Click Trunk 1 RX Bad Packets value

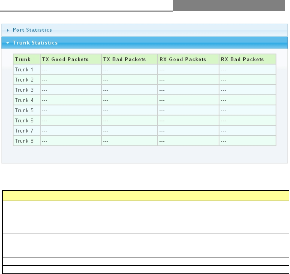(x=248, y=69)
